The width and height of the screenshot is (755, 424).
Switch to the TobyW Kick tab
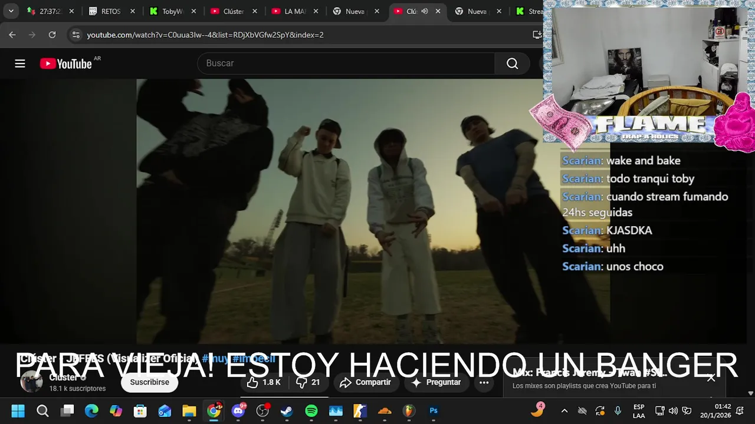(173, 11)
